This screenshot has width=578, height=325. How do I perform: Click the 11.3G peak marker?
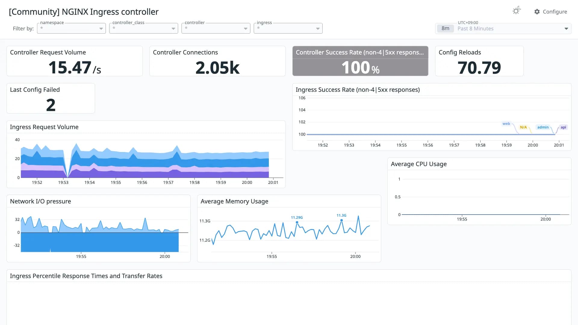(341, 220)
